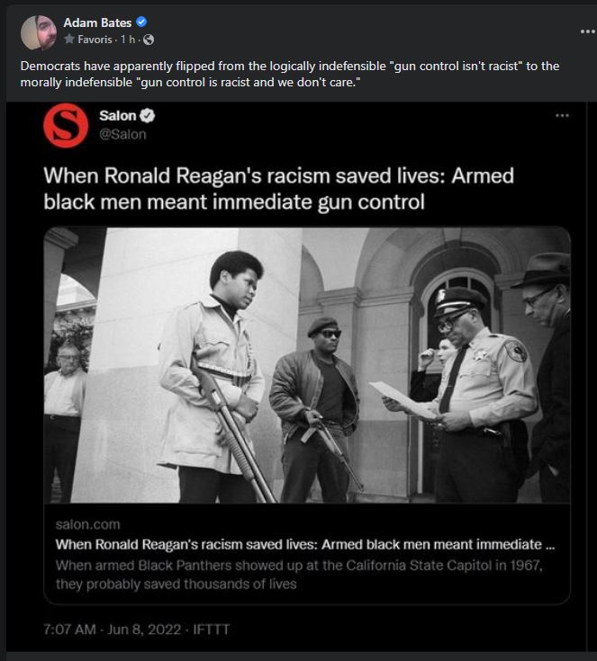Click the Salon verified checkmark badge

148,115
